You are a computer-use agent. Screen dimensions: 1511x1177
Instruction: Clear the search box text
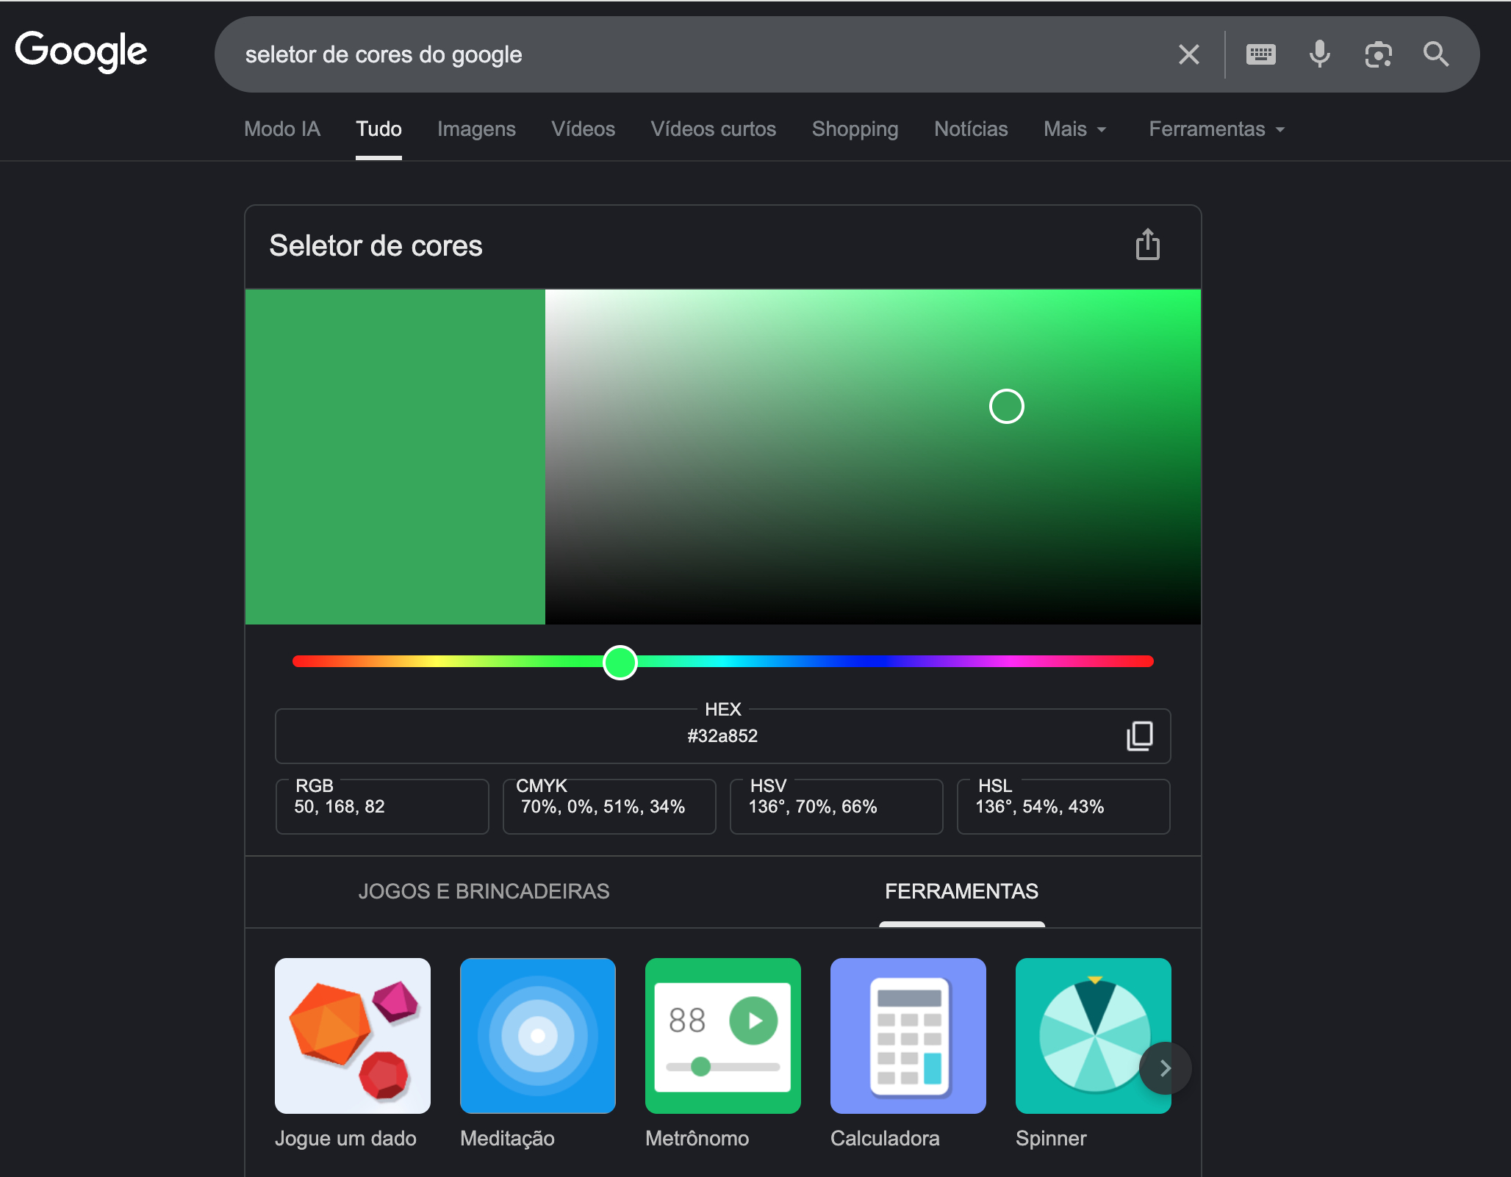coord(1188,54)
